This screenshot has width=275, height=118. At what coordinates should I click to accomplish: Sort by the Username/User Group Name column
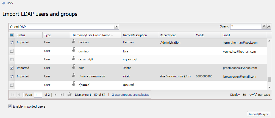click(91, 35)
